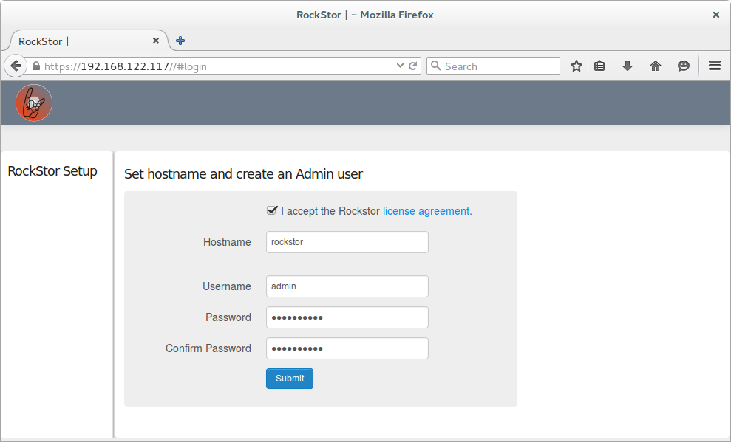Click the padlock site security icon

36,66
